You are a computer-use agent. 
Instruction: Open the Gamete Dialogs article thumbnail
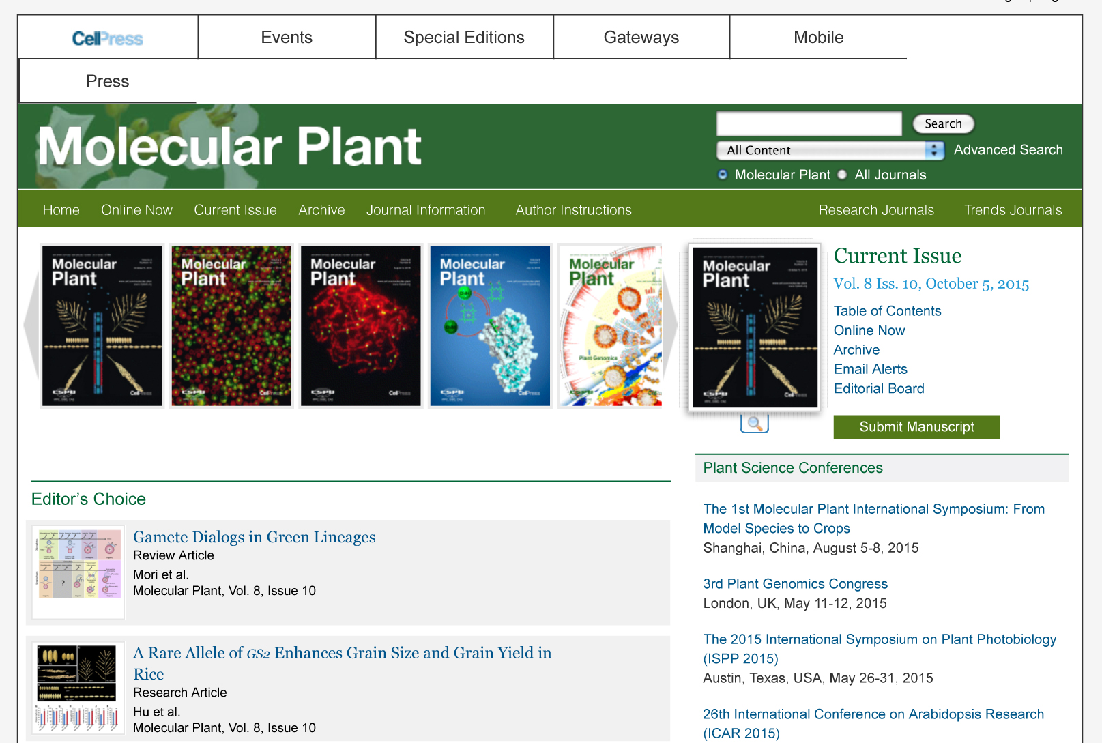click(78, 572)
